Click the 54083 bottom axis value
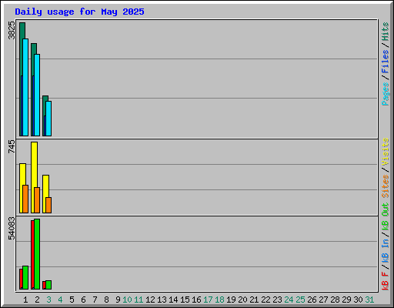Screen dimensions: 394x308 (12, 228)
